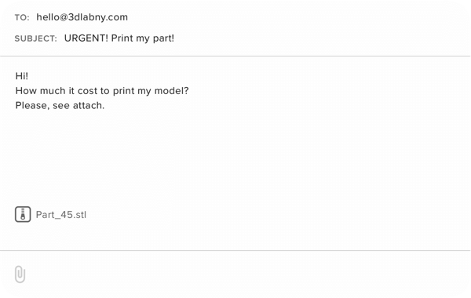Click the blank bottom toolbar area beside the paperclip

click(x=246, y=274)
